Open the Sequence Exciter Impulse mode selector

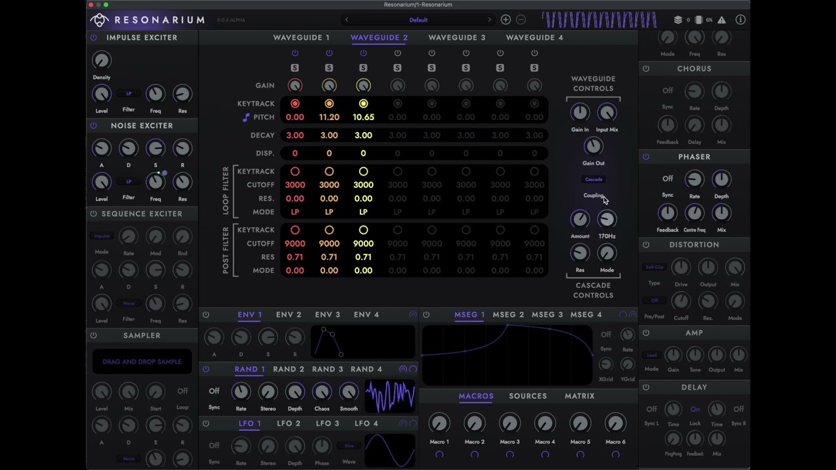[102, 236]
